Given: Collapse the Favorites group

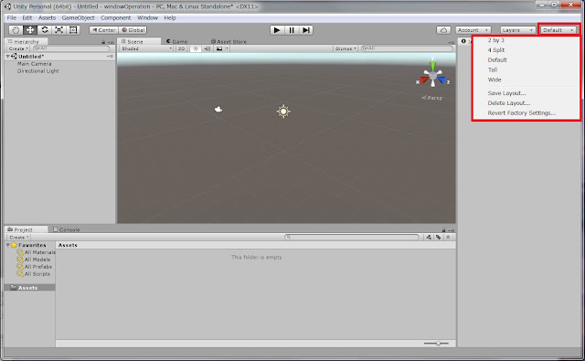Looking at the screenshot, I should pos(8,245).
